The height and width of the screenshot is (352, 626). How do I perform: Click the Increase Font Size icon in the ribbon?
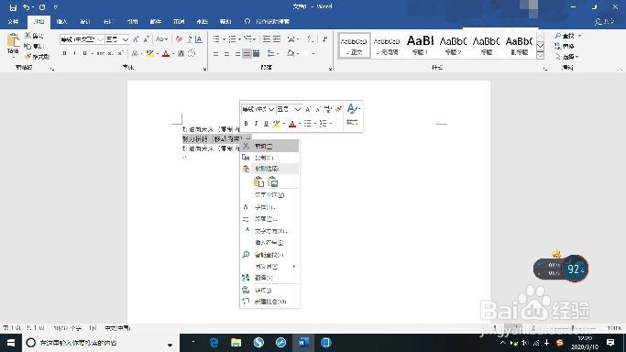click(137, 39)
